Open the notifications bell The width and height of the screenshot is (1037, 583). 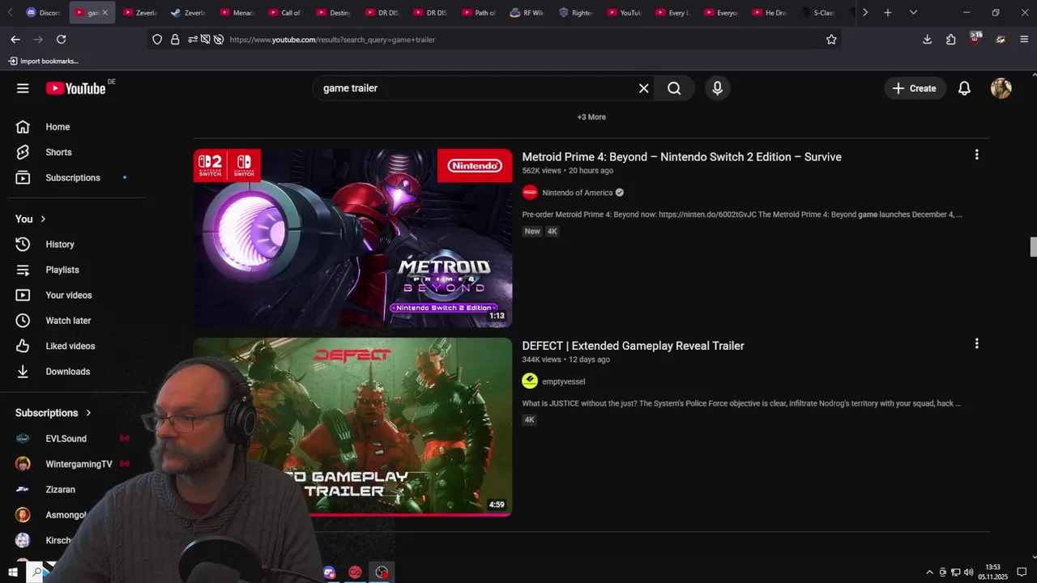964,88
